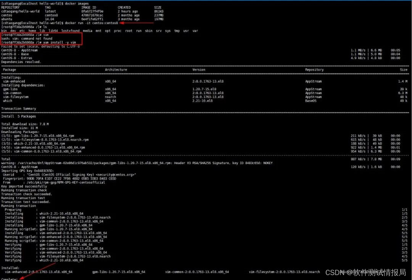Click the 861kB size value

(159, 11)
